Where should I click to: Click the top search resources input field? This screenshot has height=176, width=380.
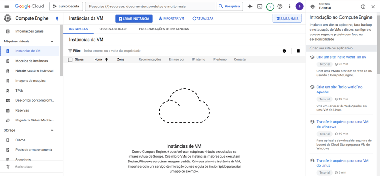pos(151,7)
